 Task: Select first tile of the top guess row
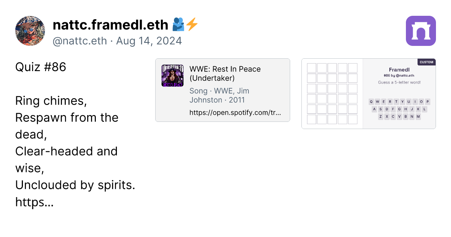pos(312,68)
